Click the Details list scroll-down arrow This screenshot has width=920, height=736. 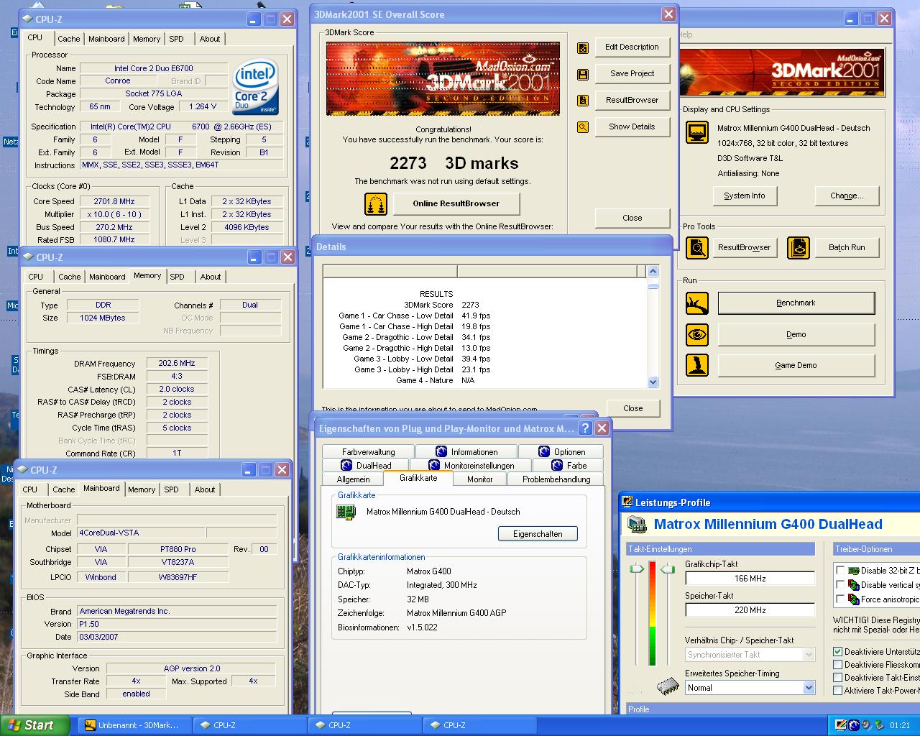[x=653, y=382]
